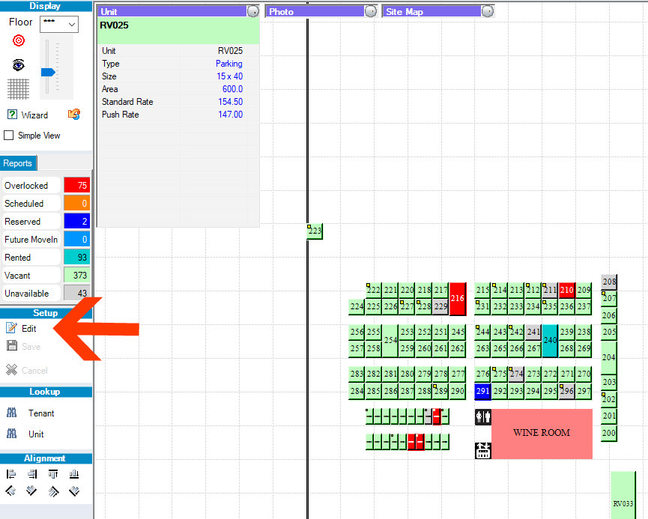Screen dimensions: 648x519
Task: Select unit 204 on the map
Action: coord(609,357)
